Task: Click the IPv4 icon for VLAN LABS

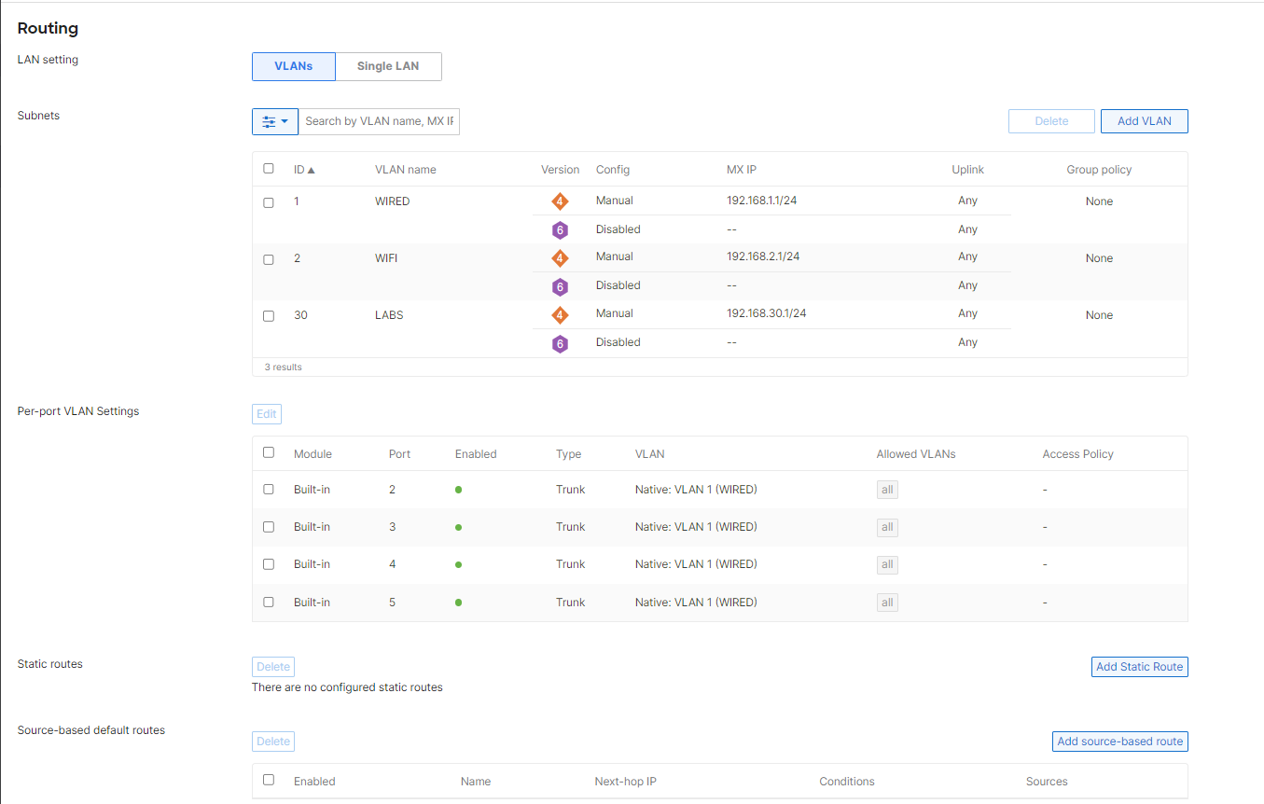Action: [x=560, y=314]
